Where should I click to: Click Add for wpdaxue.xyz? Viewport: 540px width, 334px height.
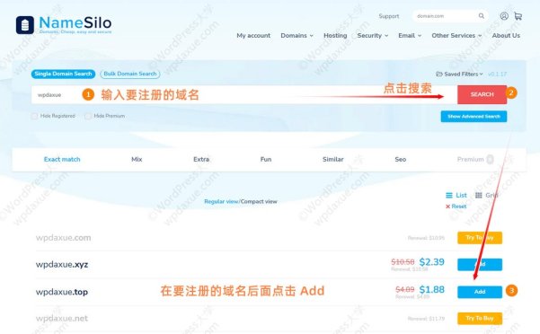point(480,265)
